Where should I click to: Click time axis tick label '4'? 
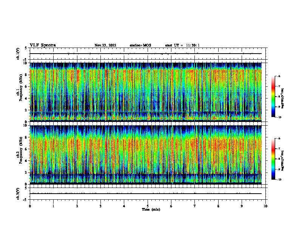coord(124,206)
